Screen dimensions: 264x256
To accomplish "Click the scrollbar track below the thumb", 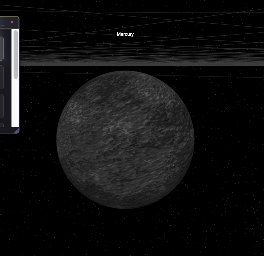I will (x=16, y=104).
